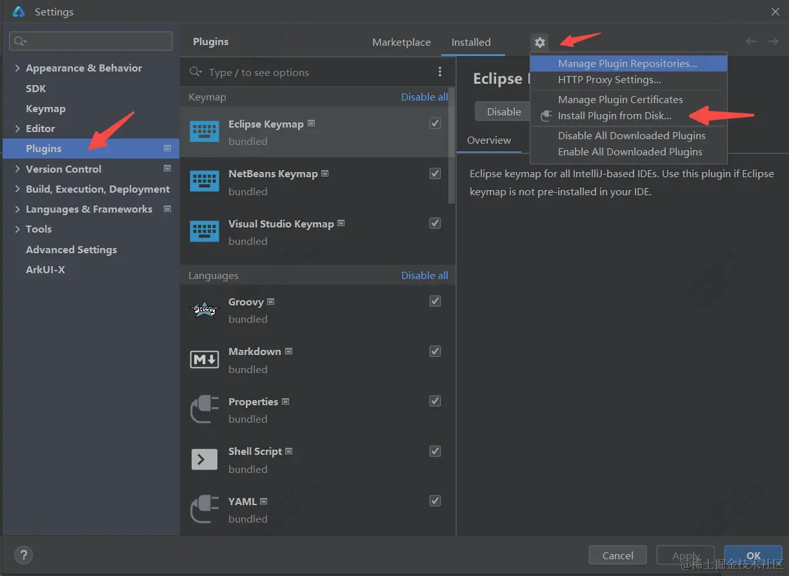
Task: Focus the settings search field
Action: click(91, 41)
